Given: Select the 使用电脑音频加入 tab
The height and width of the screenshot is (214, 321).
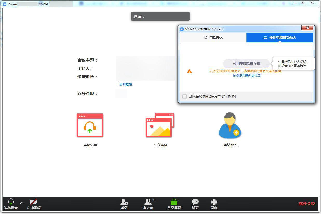Looking at the screenshot, I should [x=280, y=38].
